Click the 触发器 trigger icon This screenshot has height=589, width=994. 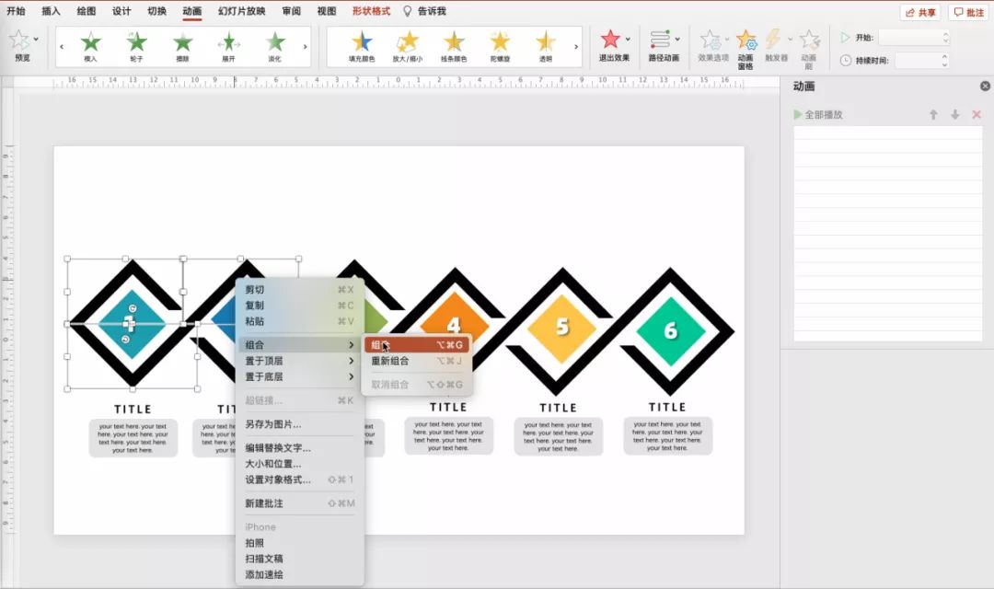(773, 40)
